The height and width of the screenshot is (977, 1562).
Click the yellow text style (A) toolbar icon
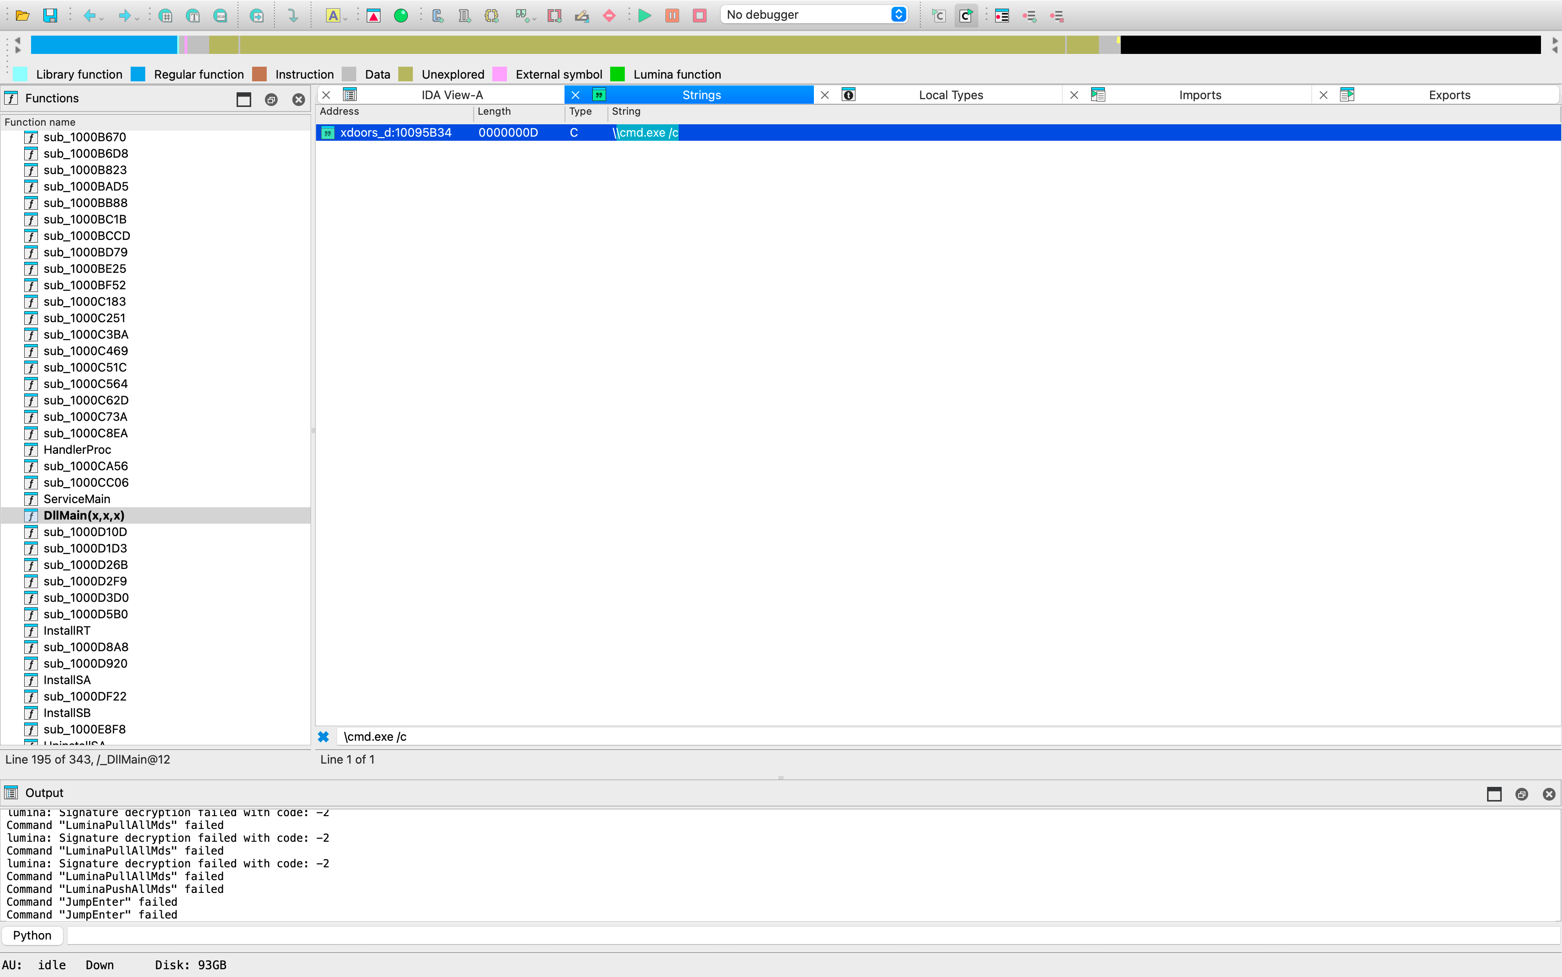click(332, 16)
